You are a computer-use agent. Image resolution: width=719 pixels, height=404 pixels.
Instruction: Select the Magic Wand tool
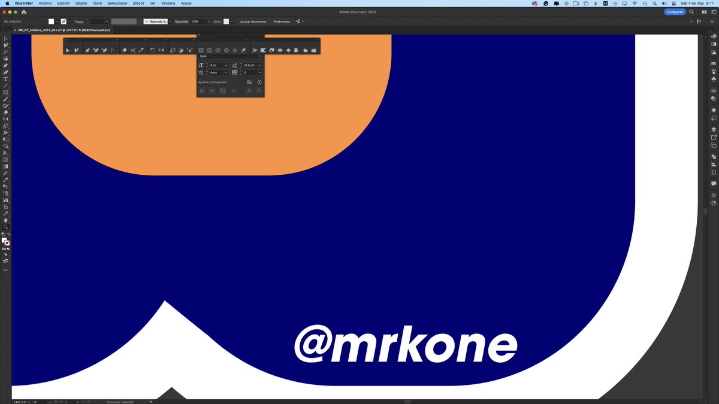tap(5, 52)
